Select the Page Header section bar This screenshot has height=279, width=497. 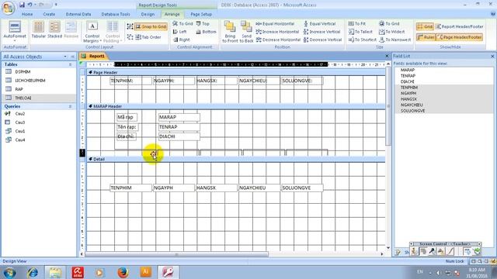coord(236,72)
